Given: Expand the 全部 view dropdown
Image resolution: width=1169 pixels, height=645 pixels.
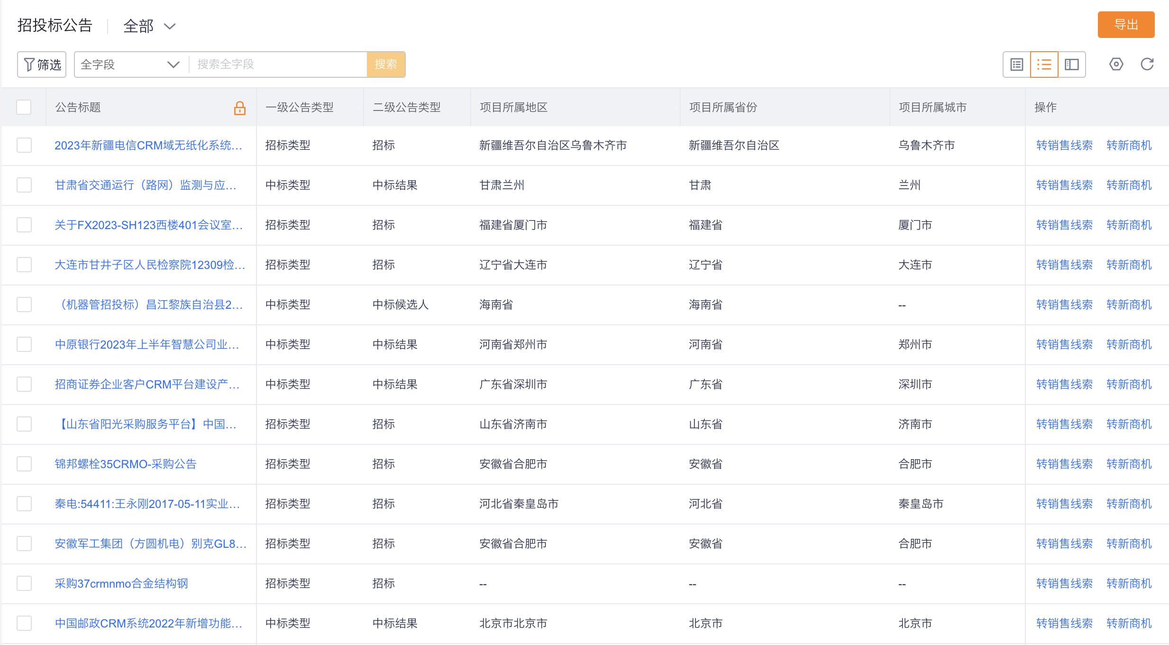Looking at the screenshot, I should [149, 26].
